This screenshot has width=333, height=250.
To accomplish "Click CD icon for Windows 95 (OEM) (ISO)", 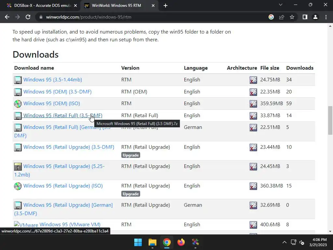I will click(18, 104).
